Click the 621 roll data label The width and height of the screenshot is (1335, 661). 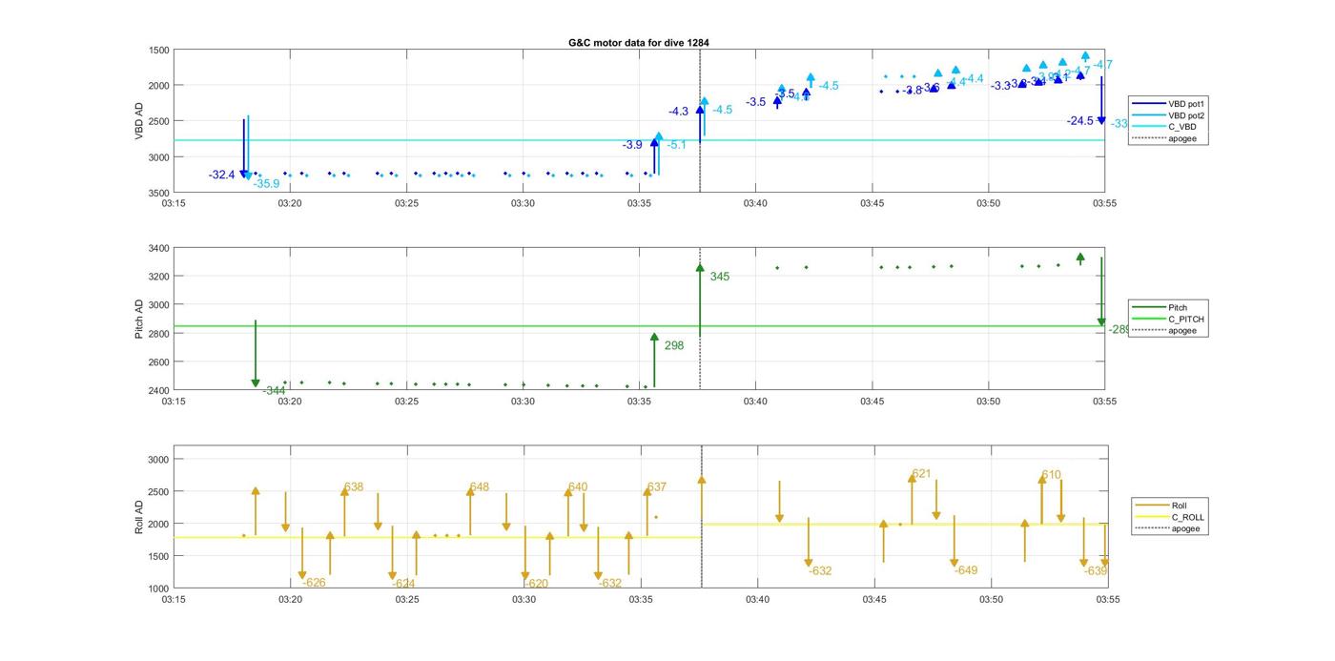pyautogui.click(x=921, y=474)
